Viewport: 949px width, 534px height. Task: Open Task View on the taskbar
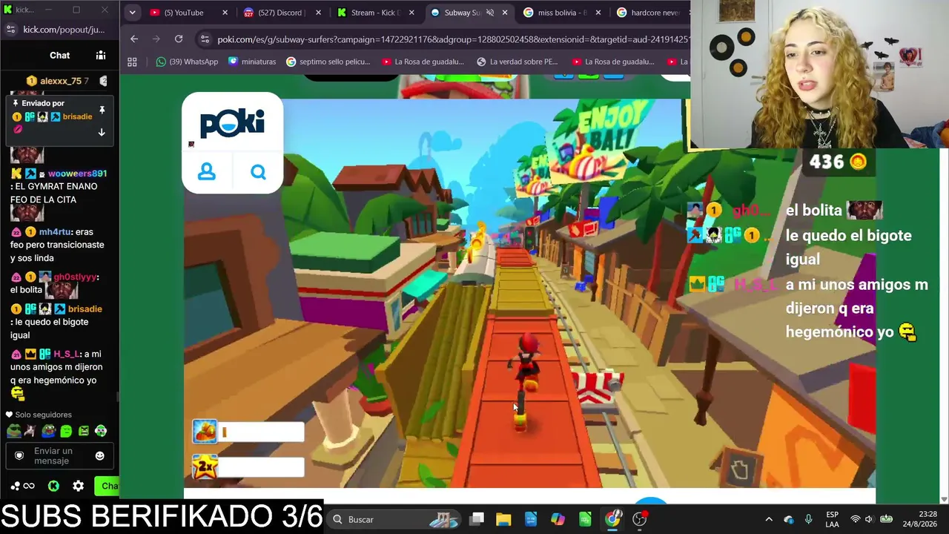(477, 519)
